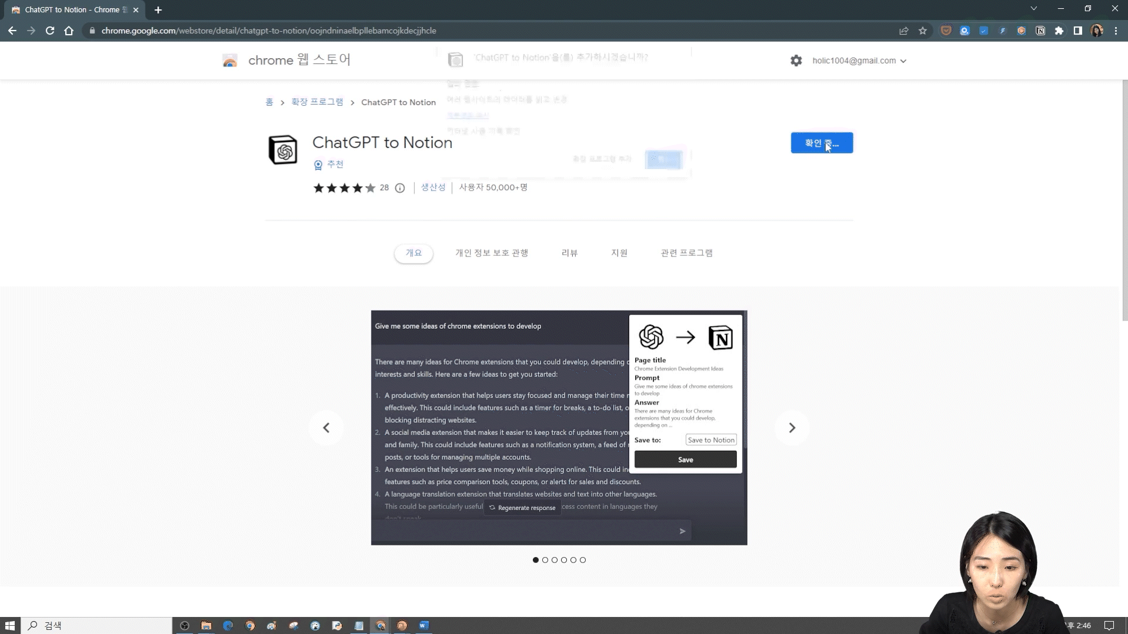Viewport: 1128px width, 634px height.
Task: Open the Extensions puzzle menu
Action: pos(1059,31)
